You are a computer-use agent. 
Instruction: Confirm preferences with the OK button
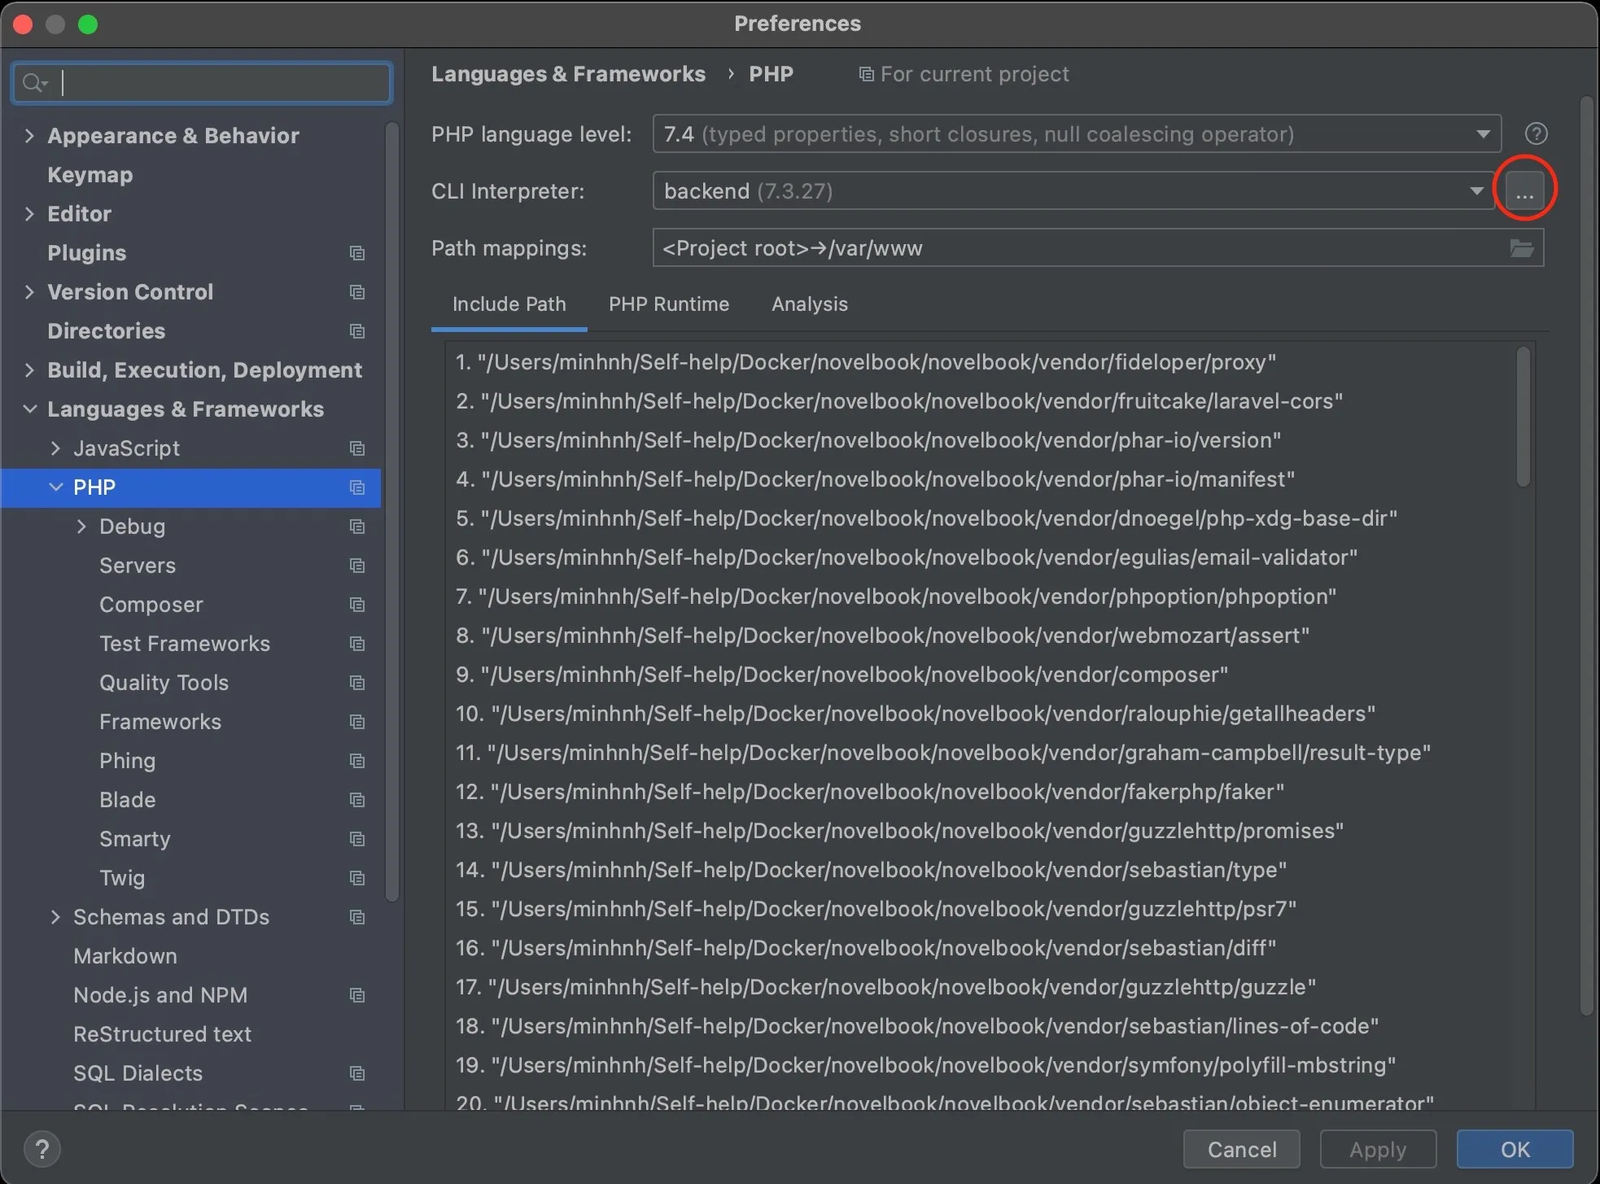click(x=1513, y=1149)
